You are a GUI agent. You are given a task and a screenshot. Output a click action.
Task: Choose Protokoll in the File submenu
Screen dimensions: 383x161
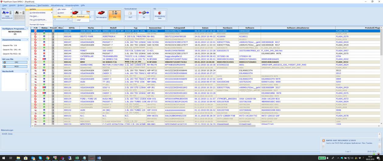tap(81, 16)
